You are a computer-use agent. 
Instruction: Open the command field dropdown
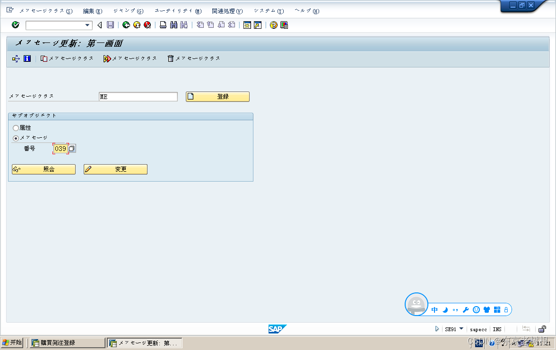click(87, 25)
